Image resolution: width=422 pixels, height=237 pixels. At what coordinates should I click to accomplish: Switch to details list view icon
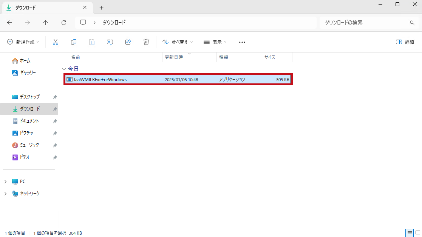[x=410, y=233]
